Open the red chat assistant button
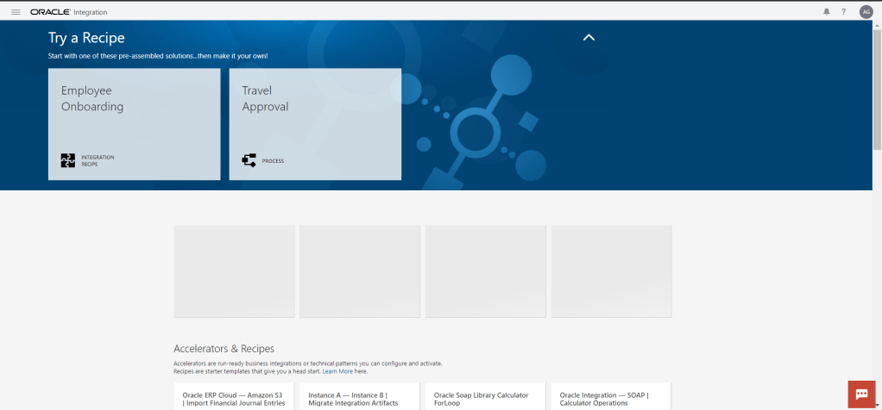Screen dimensions: 882x410 pyautogui.click(x=861, y=394)
